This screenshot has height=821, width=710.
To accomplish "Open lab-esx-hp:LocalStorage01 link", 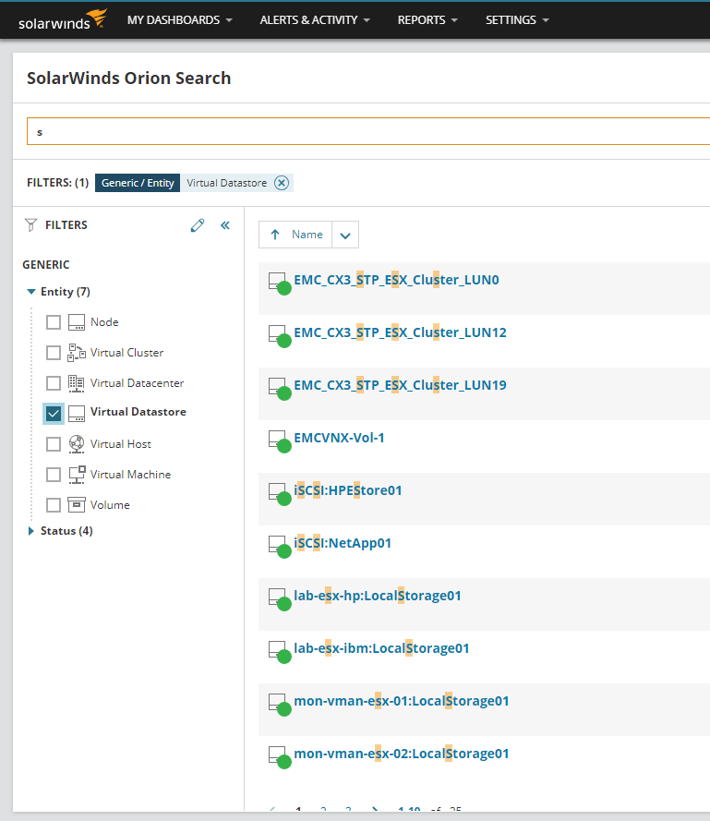I will pyautogui.click(x=378, y=596).
